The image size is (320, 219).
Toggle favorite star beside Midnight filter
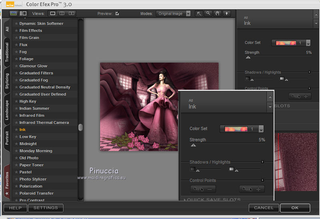point(16,144)
